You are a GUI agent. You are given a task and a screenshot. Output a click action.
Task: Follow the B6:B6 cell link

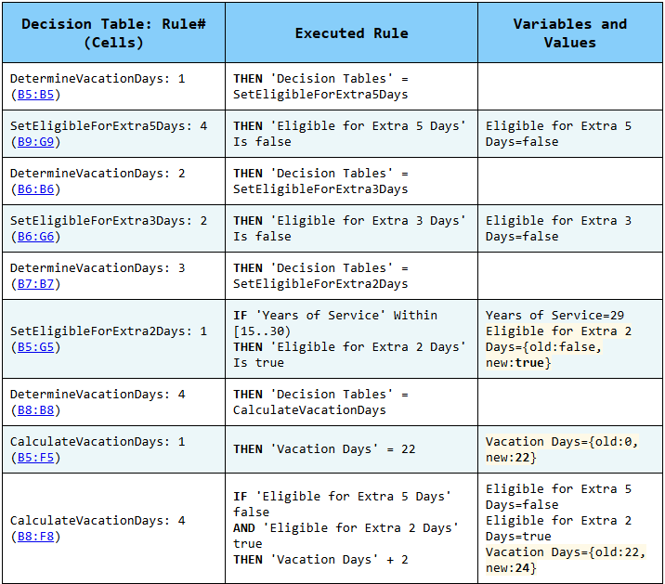[x=35, y=189]
